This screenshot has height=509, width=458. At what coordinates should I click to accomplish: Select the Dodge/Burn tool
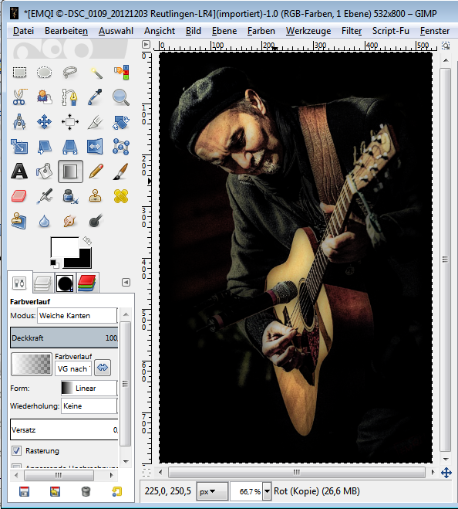point(96,222)
